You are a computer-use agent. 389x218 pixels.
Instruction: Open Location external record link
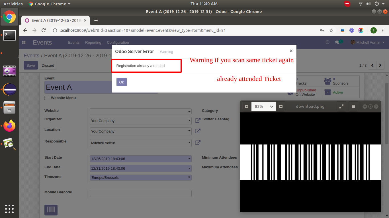click(198, 131)
